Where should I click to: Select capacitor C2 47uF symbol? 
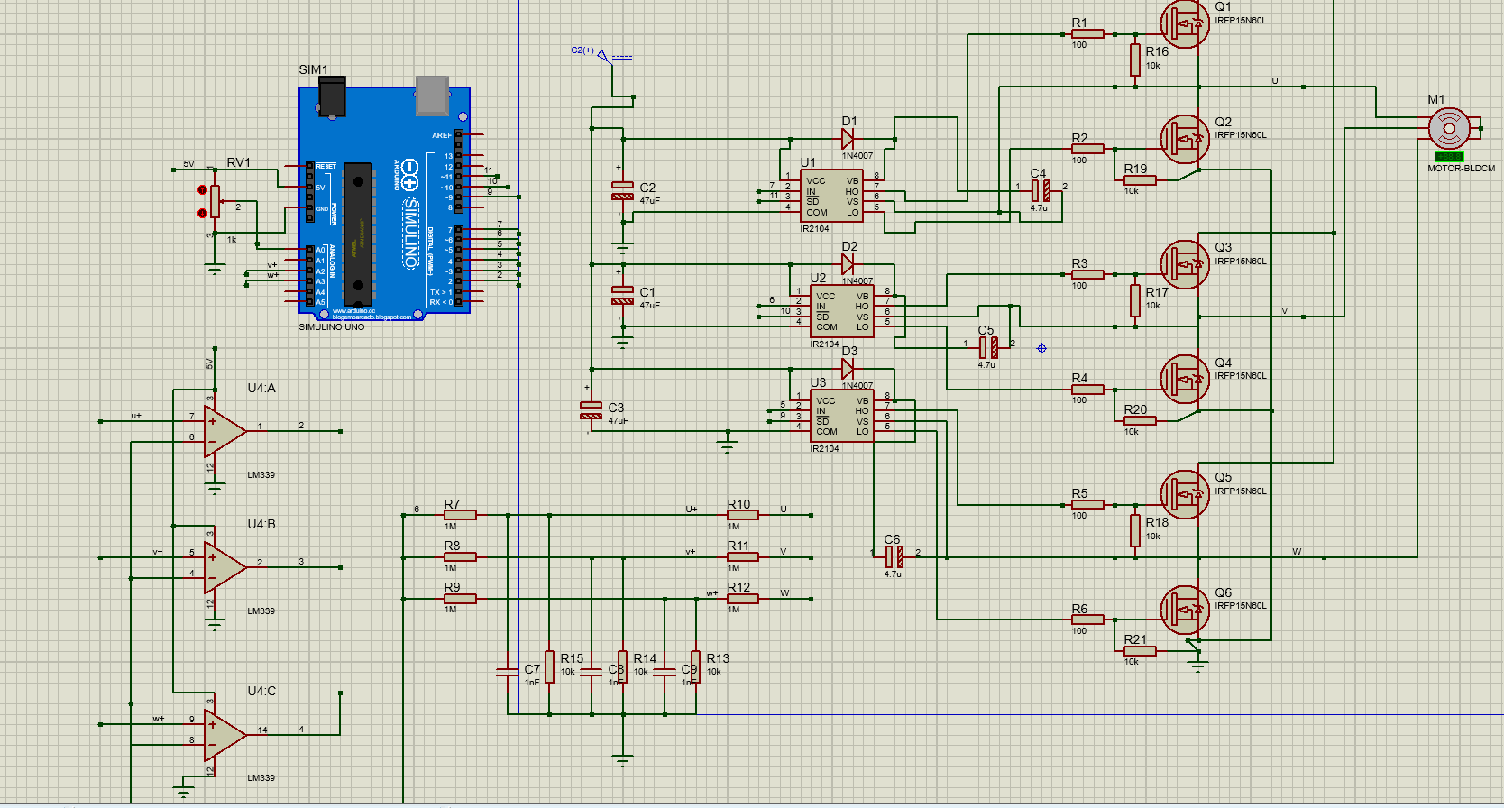[x=622, y=191]
